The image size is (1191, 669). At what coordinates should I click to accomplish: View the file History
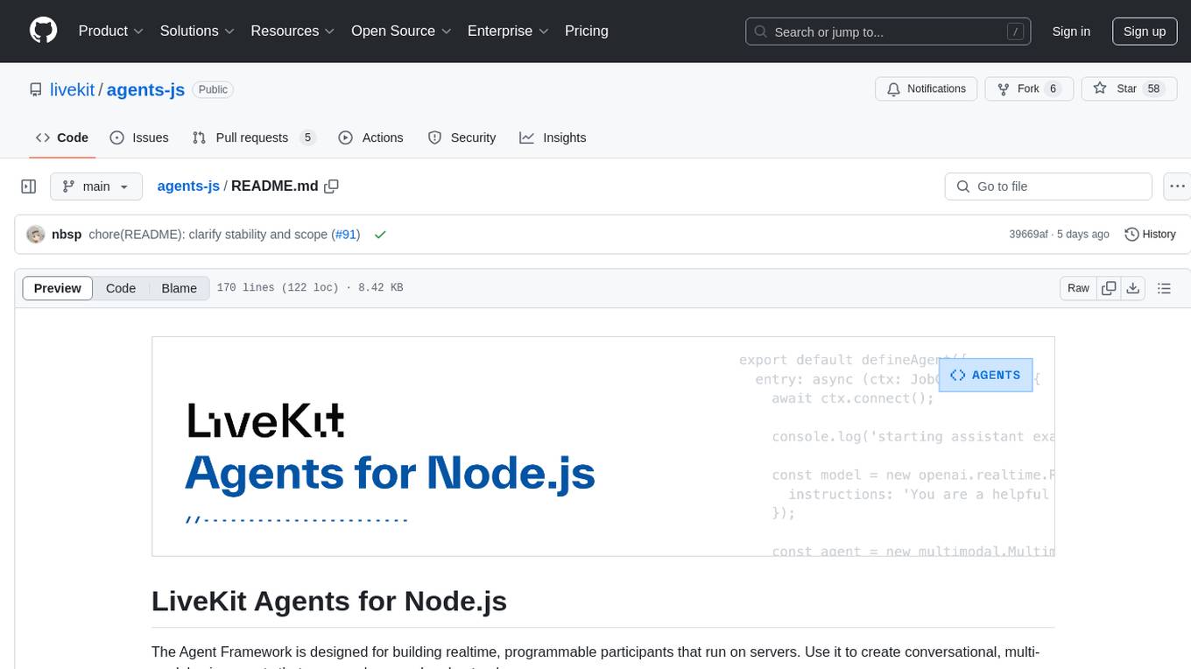pyautogui.click(x=1150, y=235)
